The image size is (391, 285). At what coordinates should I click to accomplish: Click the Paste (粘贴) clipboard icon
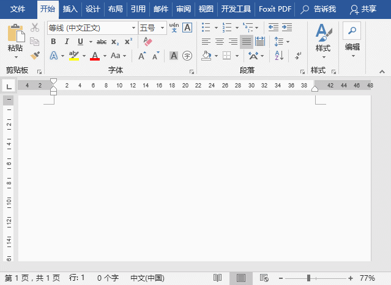pyautogui.click(x=15, y=32)
